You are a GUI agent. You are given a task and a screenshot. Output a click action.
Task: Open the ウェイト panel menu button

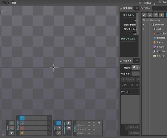[x=137, y=60]
